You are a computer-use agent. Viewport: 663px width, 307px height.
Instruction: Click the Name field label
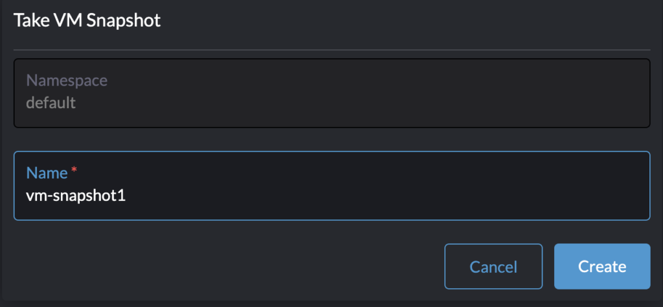47,173
